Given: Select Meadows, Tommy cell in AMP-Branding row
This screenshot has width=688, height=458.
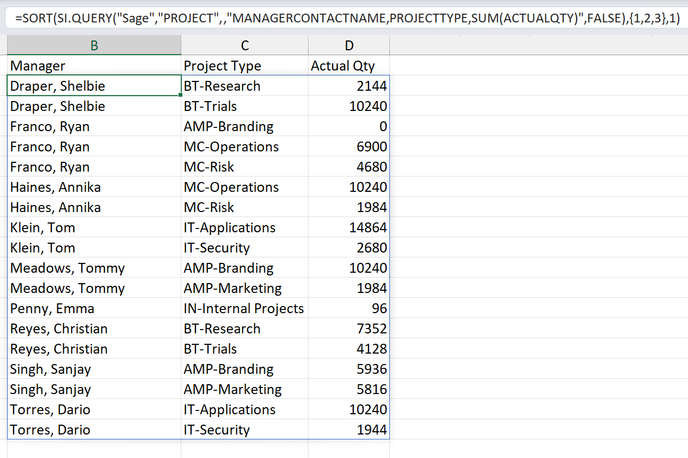Looking at the screenshot, I should (x=94, y=268).
